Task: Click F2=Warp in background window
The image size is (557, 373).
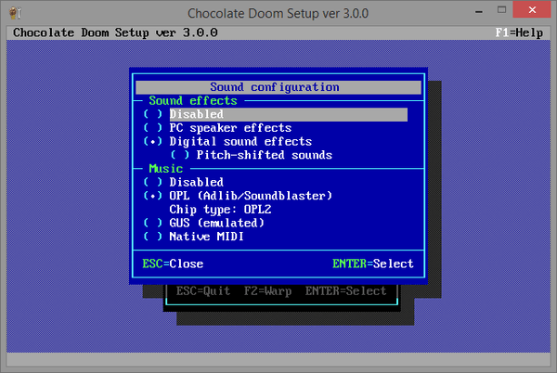Action: pos(268,291)
